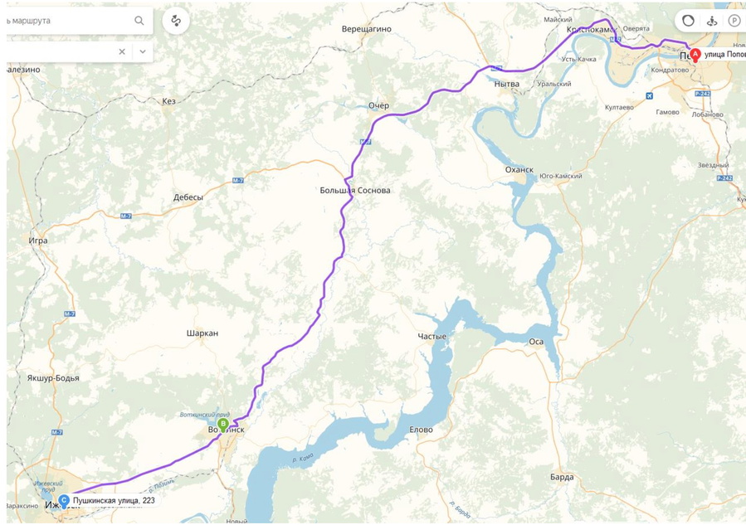Click the Оханск town label
The image size is (746, 525).
pyautogui.click(x=519, y=170)
